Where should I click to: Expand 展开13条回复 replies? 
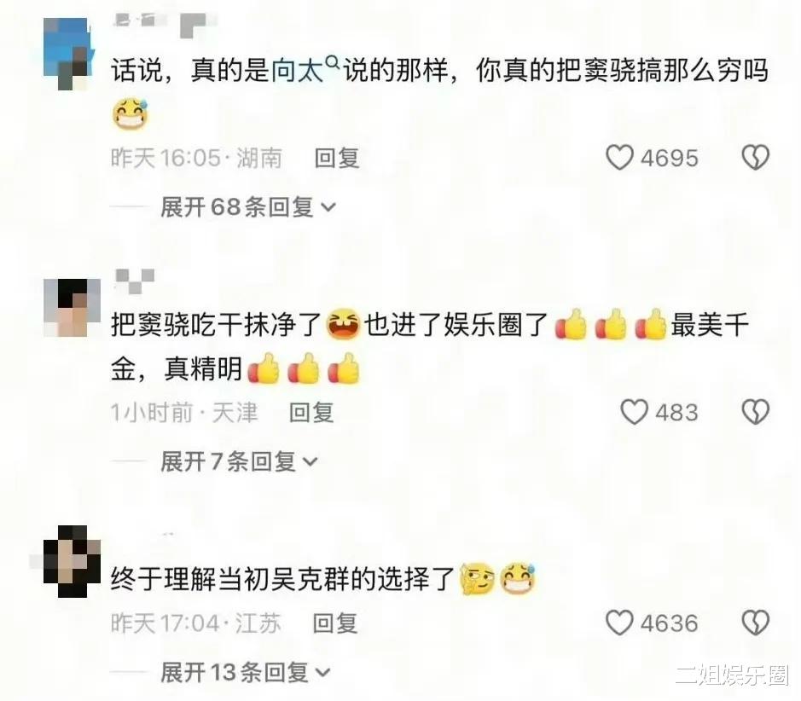(x=245, y=672)
